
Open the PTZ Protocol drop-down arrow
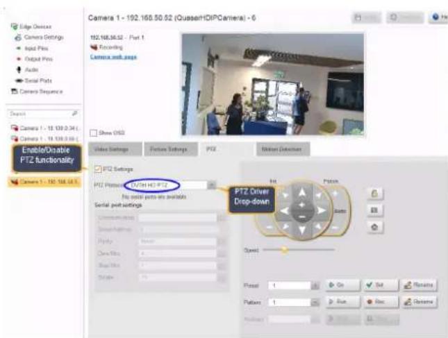[x=211, y=185]
